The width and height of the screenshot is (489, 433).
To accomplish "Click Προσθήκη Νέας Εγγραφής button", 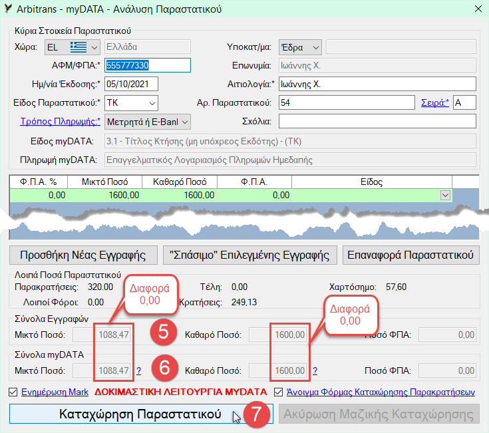I will click(83, 255).
